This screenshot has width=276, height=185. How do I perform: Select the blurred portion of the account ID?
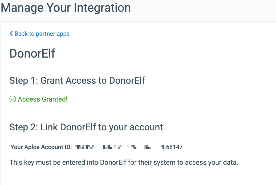point(120,147)
